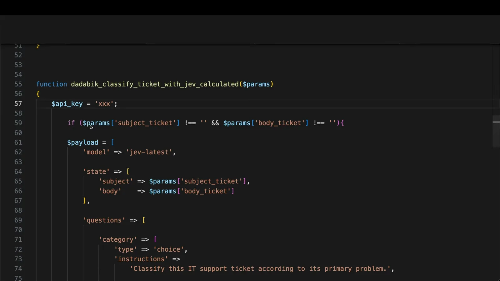Click the 'type' key on line 72
Image resolution: width=500 pixels, height=281 pixels.
click(x=126, y=249)
